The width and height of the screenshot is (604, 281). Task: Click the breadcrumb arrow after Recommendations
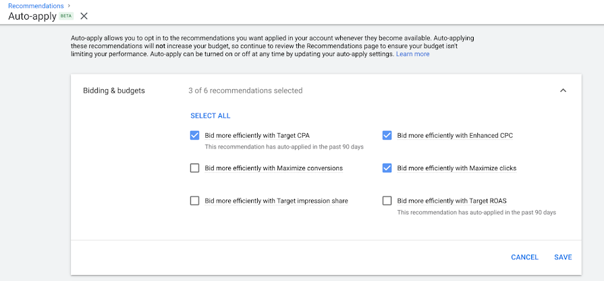70,5
